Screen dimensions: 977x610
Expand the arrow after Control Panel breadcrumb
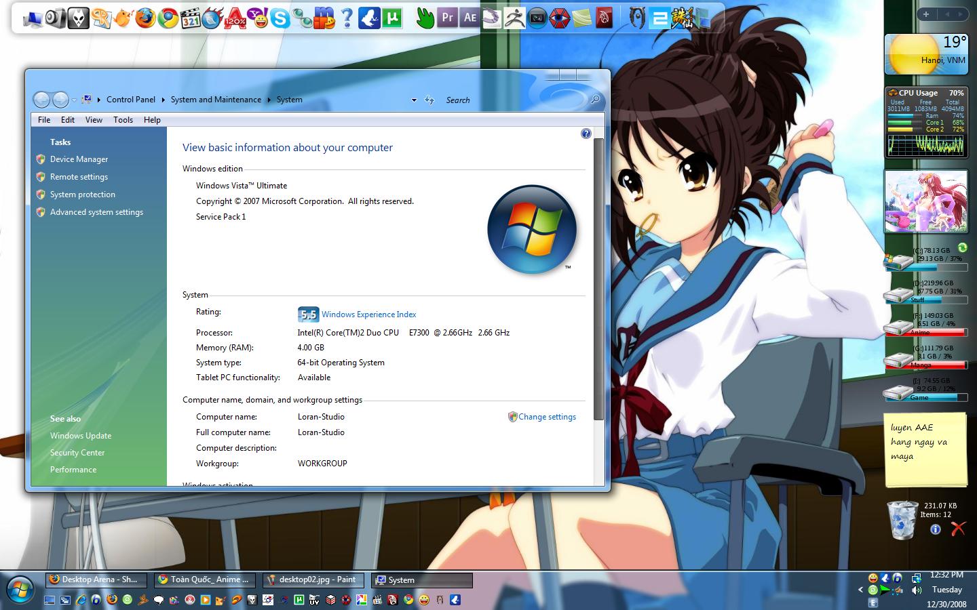(x=163, y=100)
